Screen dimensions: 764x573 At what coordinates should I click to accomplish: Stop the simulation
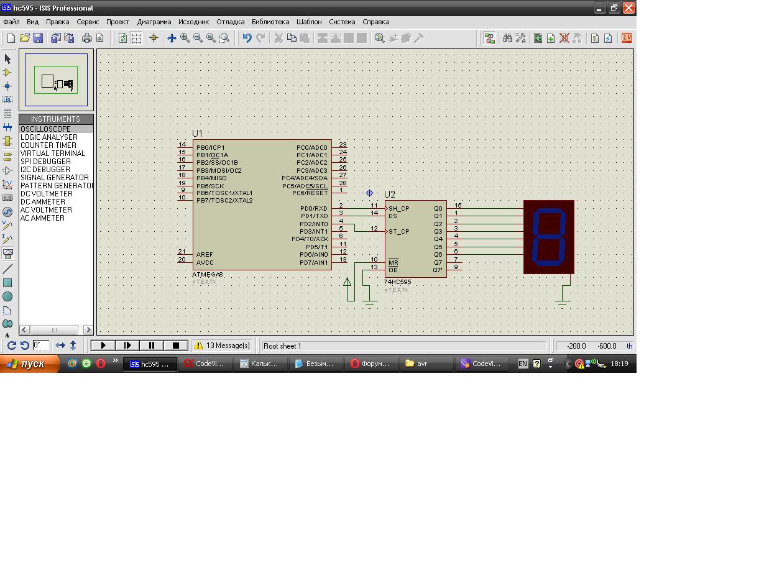click(176, 346)
